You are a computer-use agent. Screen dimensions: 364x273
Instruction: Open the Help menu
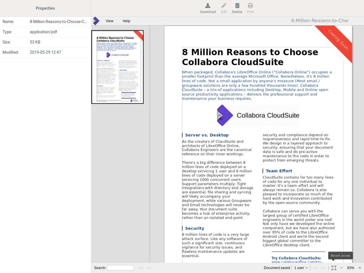coord(127,21)
